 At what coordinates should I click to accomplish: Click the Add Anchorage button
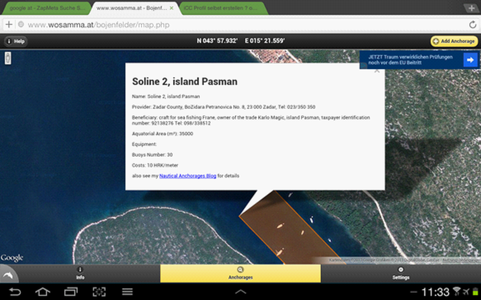(x=454, y=41)
